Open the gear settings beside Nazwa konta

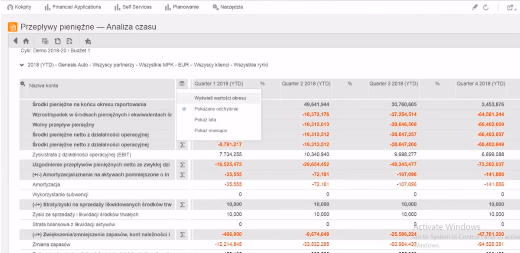[23, 84]
